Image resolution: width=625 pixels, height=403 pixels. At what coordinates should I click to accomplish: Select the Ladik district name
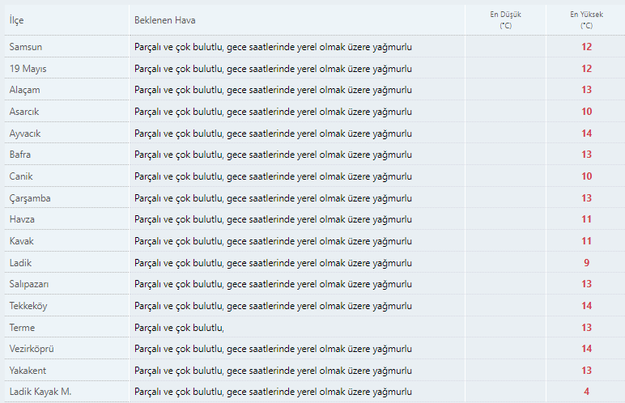(20, 263)
